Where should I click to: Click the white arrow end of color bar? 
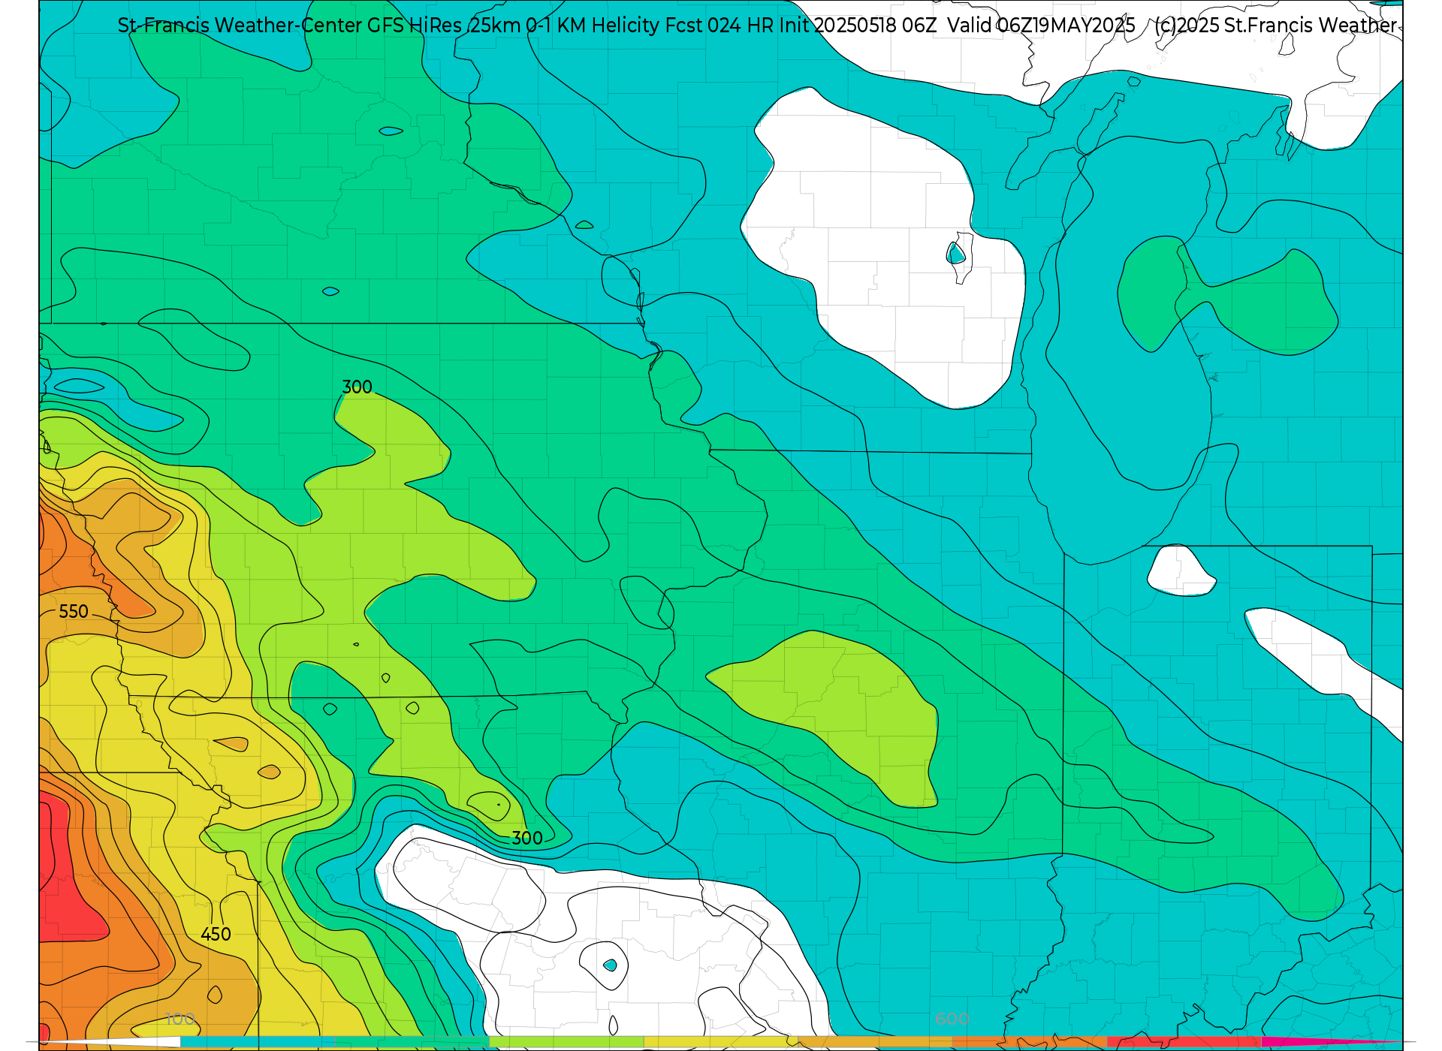coord(109,1042)
